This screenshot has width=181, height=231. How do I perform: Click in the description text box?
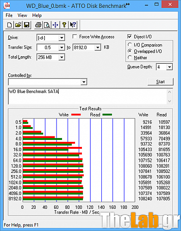coord(87,96)
